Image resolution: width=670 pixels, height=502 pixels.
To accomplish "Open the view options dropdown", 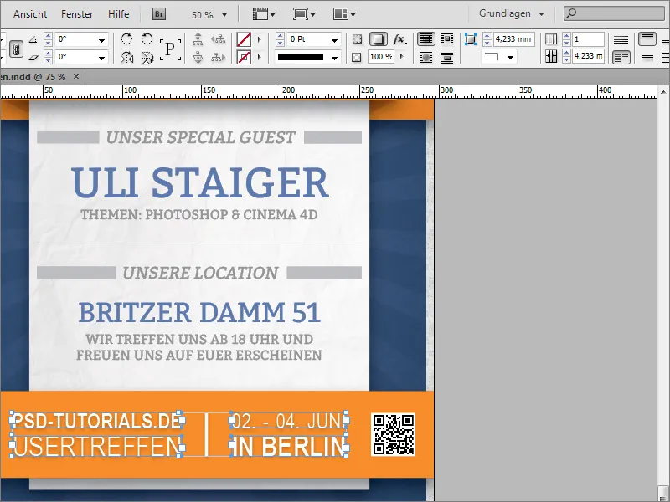I will [264, 14].
